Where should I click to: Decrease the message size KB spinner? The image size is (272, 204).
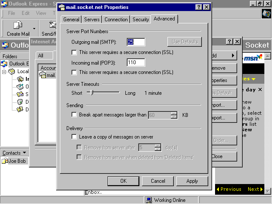pyautogui.click(x=174, y=117)
